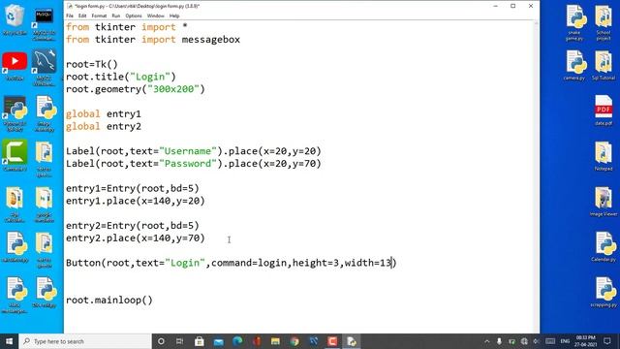Click the "Password" label string
Viewport: 620px width, 349px height.
tap(188, 164)
